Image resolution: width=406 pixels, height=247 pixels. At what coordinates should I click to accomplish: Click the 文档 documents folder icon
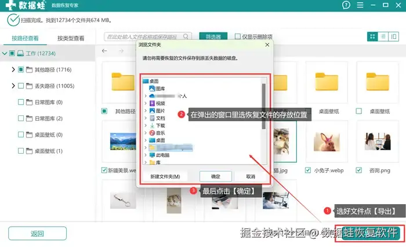click(152, 118)
